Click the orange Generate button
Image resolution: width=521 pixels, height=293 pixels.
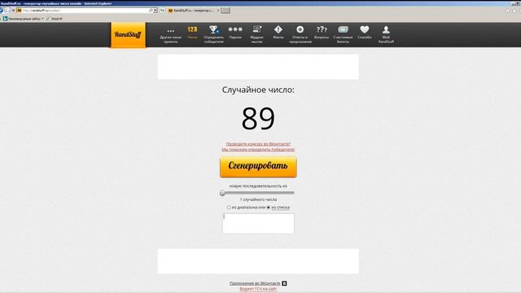pos(258,167)
